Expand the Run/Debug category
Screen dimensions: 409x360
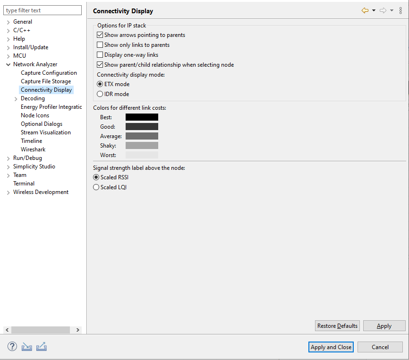8,158
